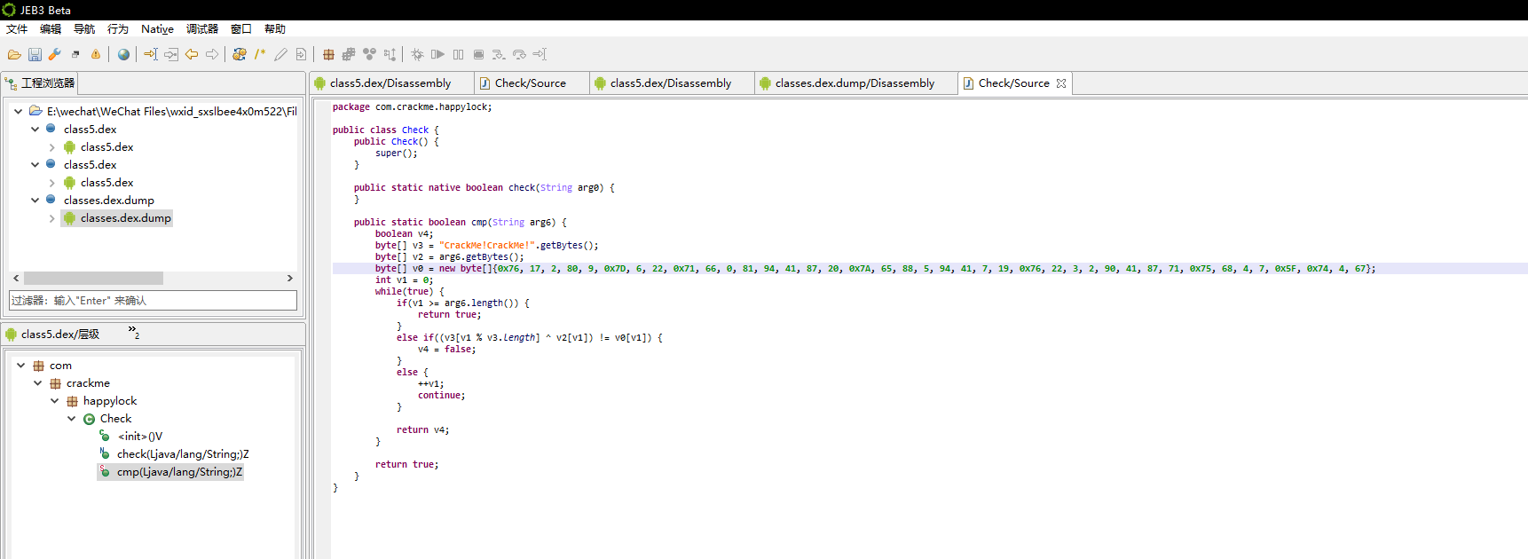Select the check(Ljava/lang/String;)Z method
This screenshot has height=559, width=1528.
click(183, 454)
